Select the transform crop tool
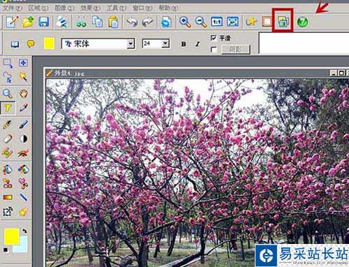349x267 pixels. 8,212
